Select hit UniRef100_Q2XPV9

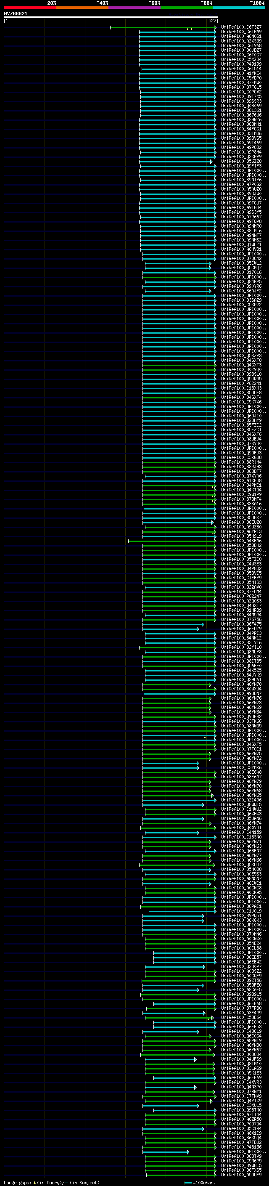(x=241, y=157)
